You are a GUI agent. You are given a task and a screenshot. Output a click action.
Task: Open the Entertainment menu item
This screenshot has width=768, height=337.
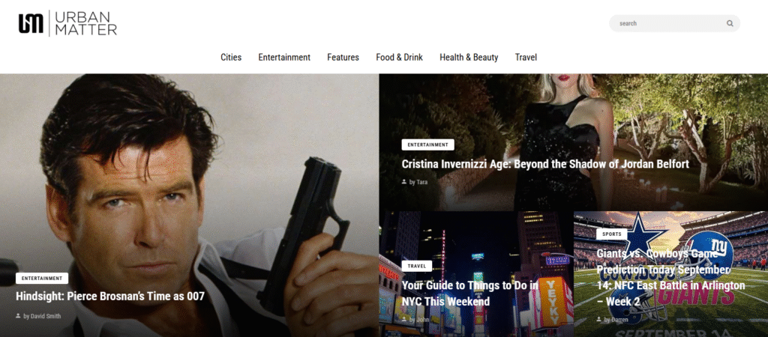coord(284,57)
